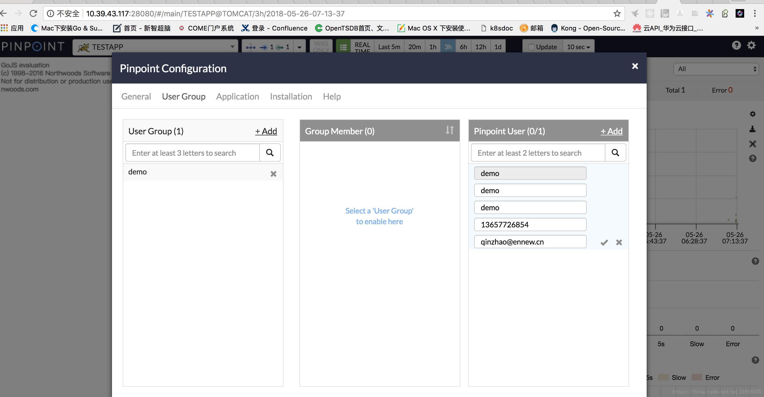Go back in browser history
The width and height of the screenshot is (764, 397).
pos(4,13)
